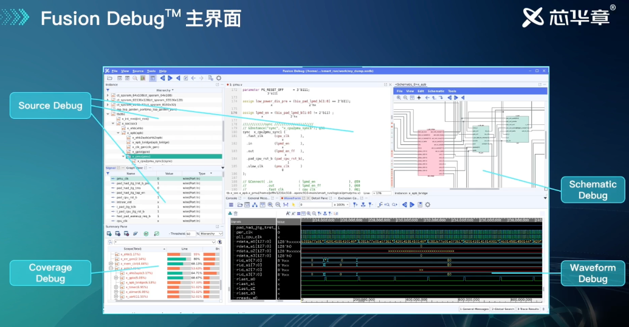Screen dimensions: 629x327
Task: Open 2 Global Search in status bar
Action: click(x=503, y=309)
